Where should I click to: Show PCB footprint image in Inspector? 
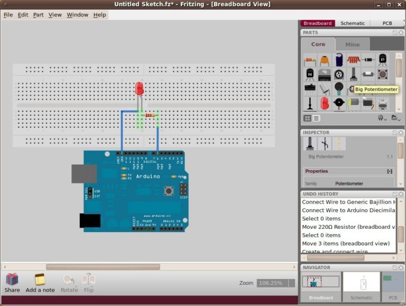(x=339, y=144)
